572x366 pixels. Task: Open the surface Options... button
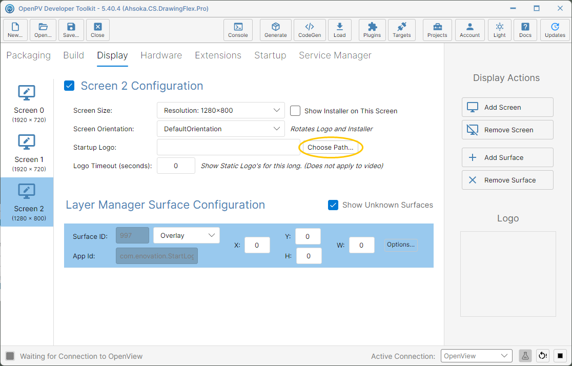coord(401,245)
